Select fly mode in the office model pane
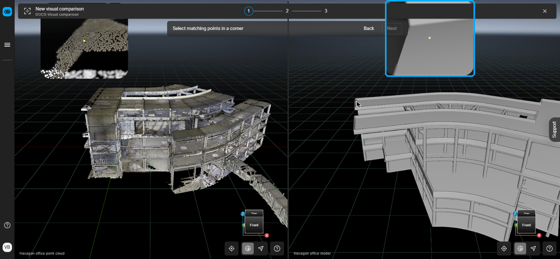560x259 pixels. click(x=533, y=249)
